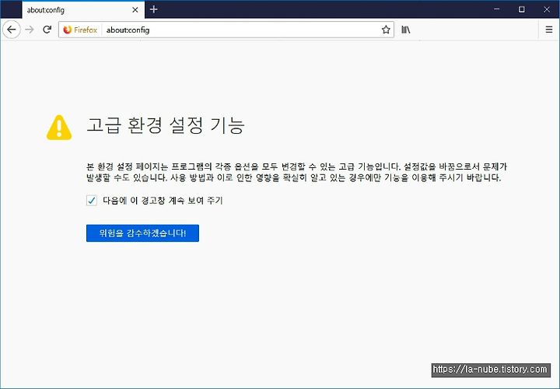Screen dimensions: 560x389
Task: Close the Firefox window
Action: (x=547, y=9)
